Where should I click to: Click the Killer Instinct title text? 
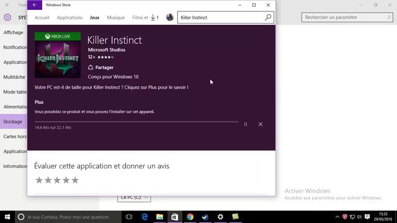(114, 40)
